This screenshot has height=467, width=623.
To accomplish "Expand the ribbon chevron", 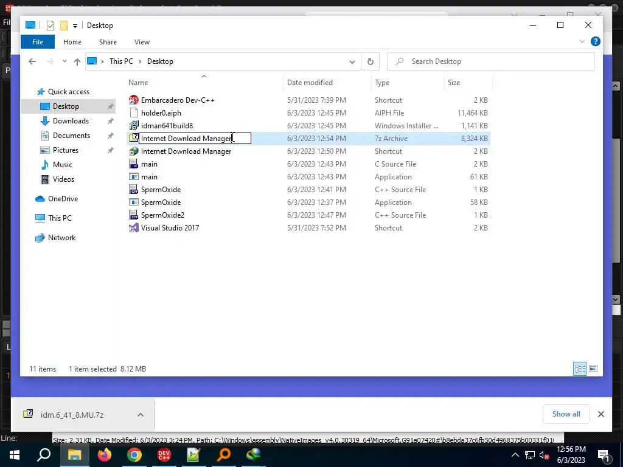I will [582, 41].
